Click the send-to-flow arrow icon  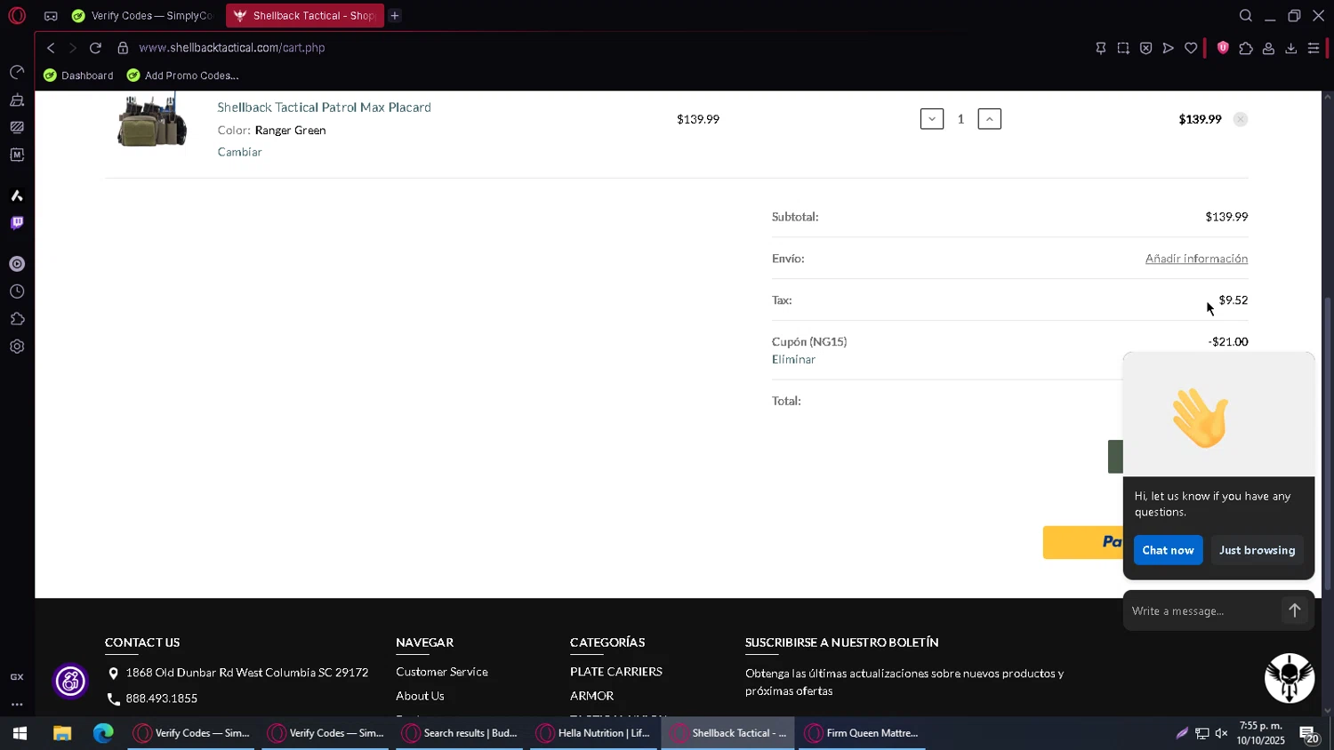pyautogui.click(x=1169, y=48)
